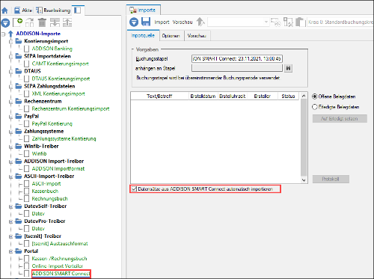Check the Kassenbuch checkbox

27,191
